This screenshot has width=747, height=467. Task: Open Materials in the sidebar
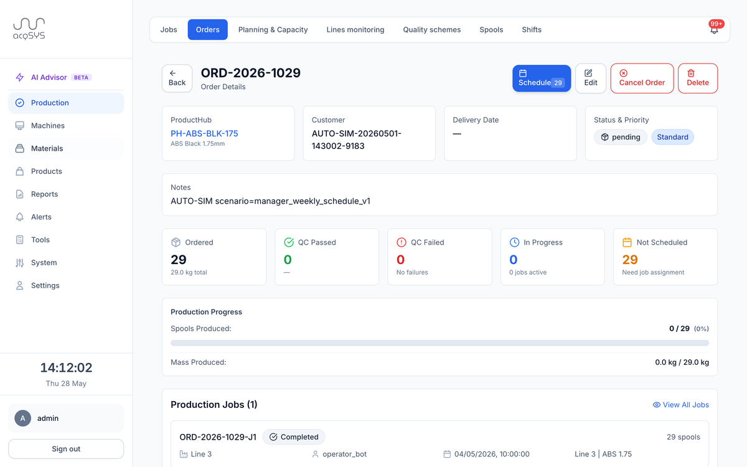pos(66,148)
